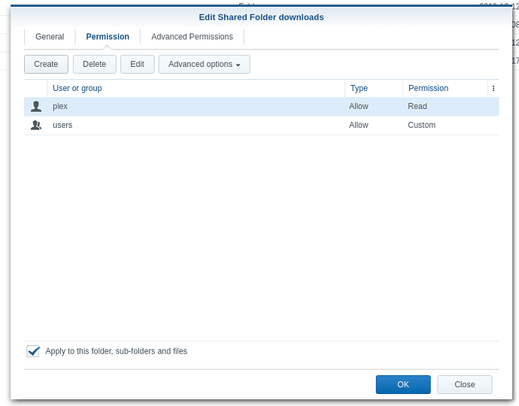Viewport: 519px width, 406px height.
Task: Toggle Apply to this folder, sub-folders and files
Action: (x=33, y=351)
